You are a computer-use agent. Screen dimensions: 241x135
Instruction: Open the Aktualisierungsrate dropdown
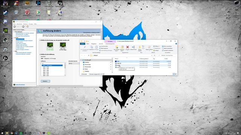pyautogui.click(x=74, y=63)
